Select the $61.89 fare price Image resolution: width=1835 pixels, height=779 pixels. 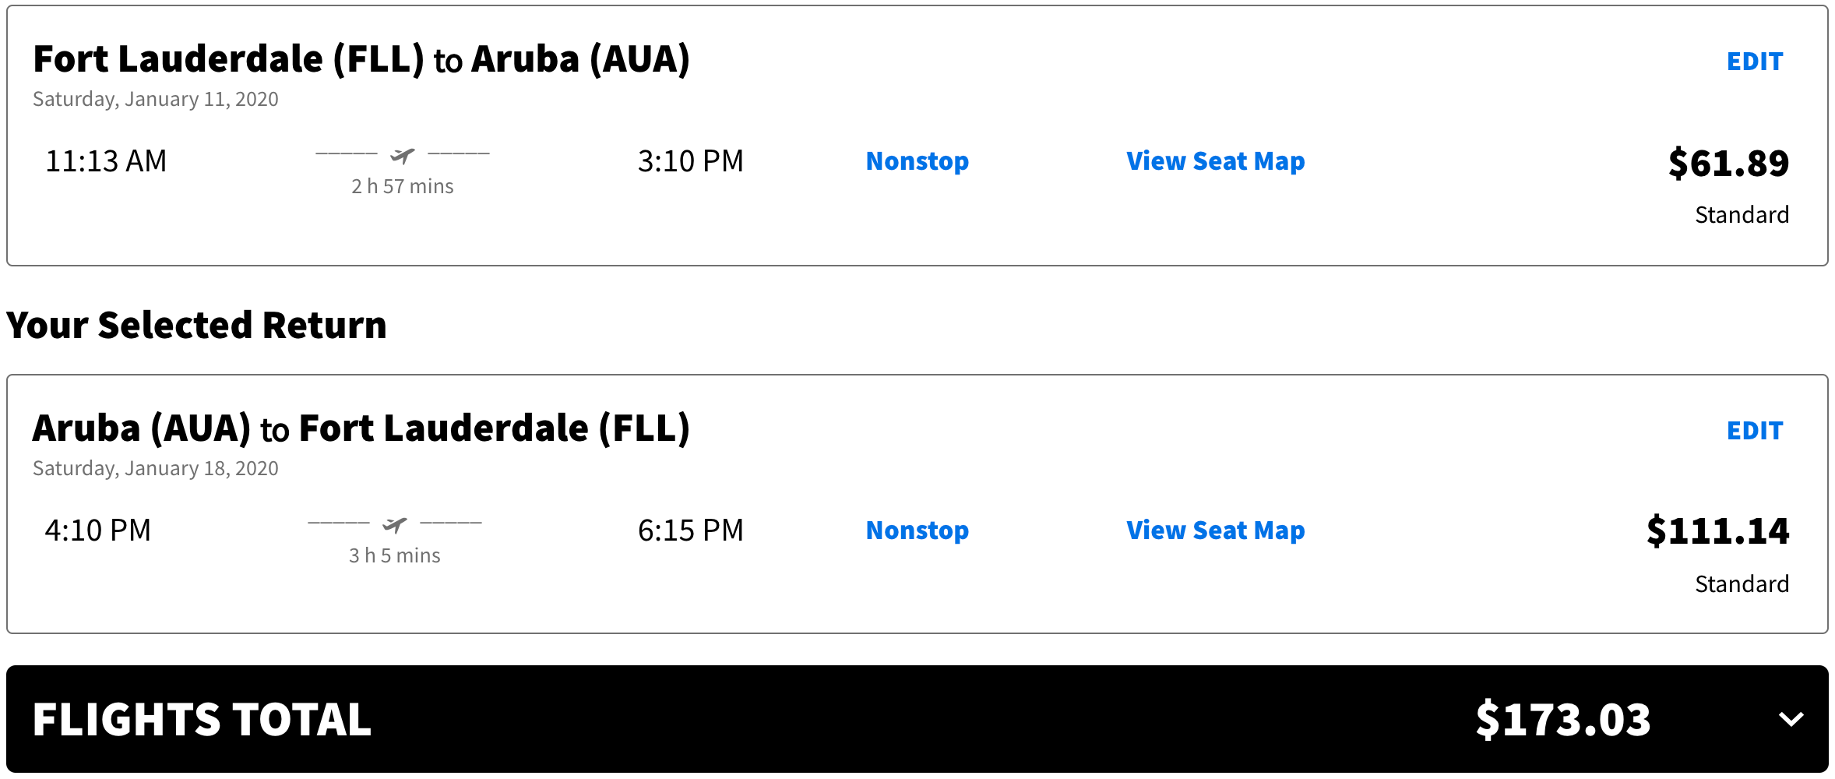click(x=1728, y=164)
